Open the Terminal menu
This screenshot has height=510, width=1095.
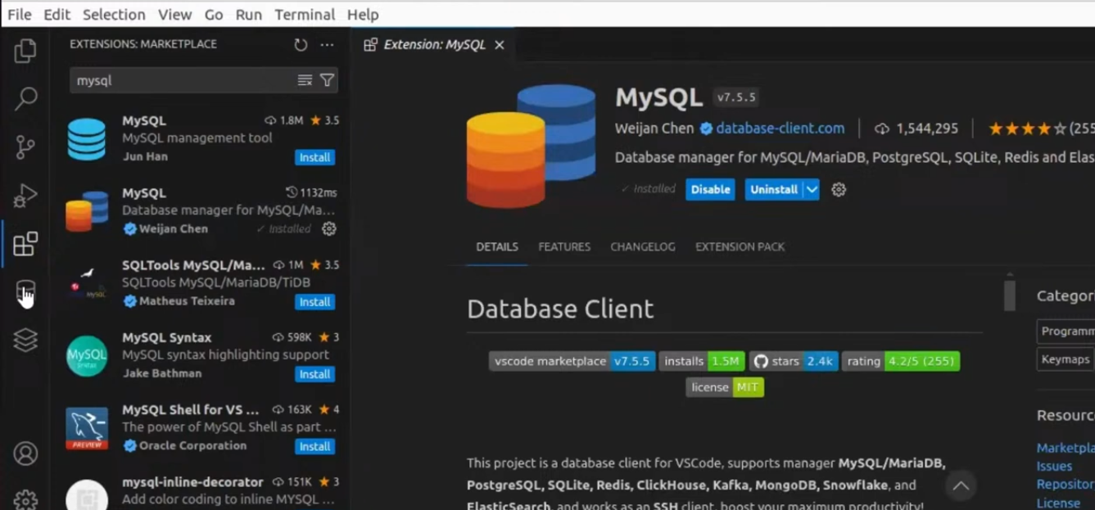tap(305, 15)
